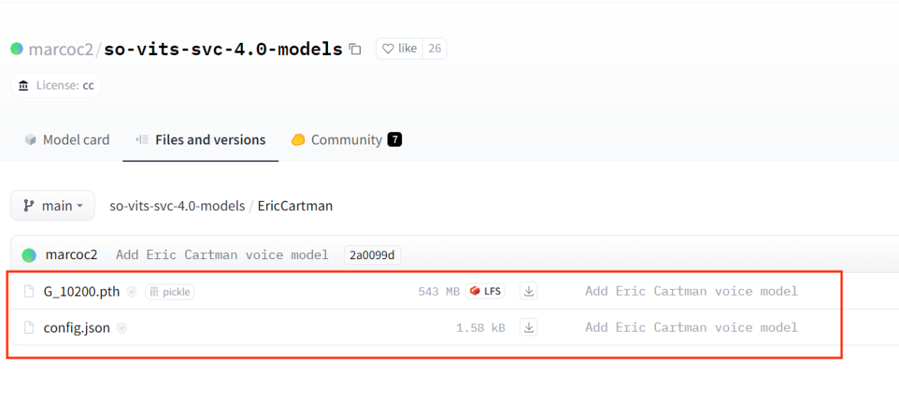Download G_10200.pth with download icon

point(529,291)
